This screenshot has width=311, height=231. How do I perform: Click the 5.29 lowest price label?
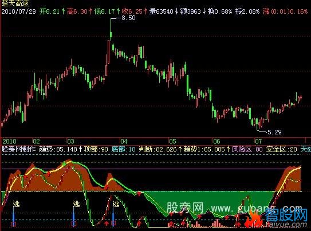274,132
